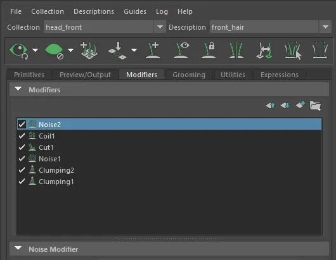This screenshot has height=260, width=336.
Task: Switch to the Expressions tab
Action: point(280,75)
